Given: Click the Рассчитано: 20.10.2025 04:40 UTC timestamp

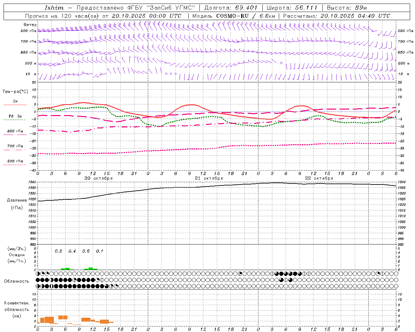Looking at the screenshot, I should point(337,16).
